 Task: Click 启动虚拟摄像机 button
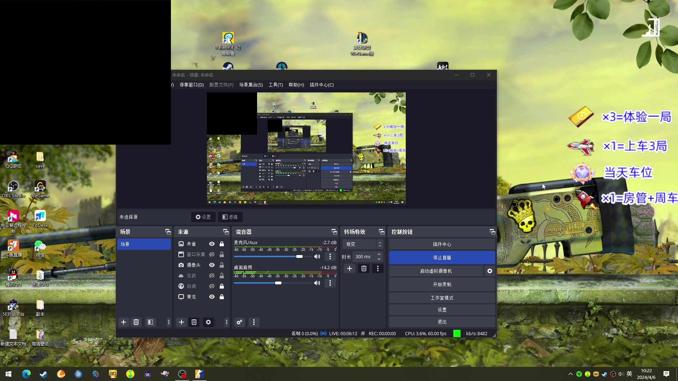436,271
